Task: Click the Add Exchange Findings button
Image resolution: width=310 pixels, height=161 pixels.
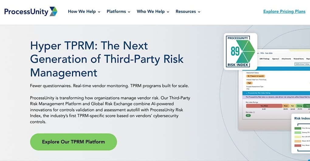Action: (x=302, y=64)
